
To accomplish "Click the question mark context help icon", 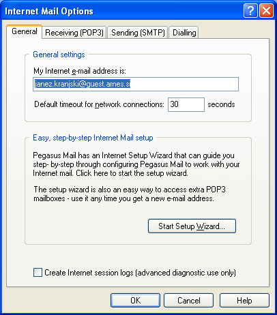I will 250,11.
